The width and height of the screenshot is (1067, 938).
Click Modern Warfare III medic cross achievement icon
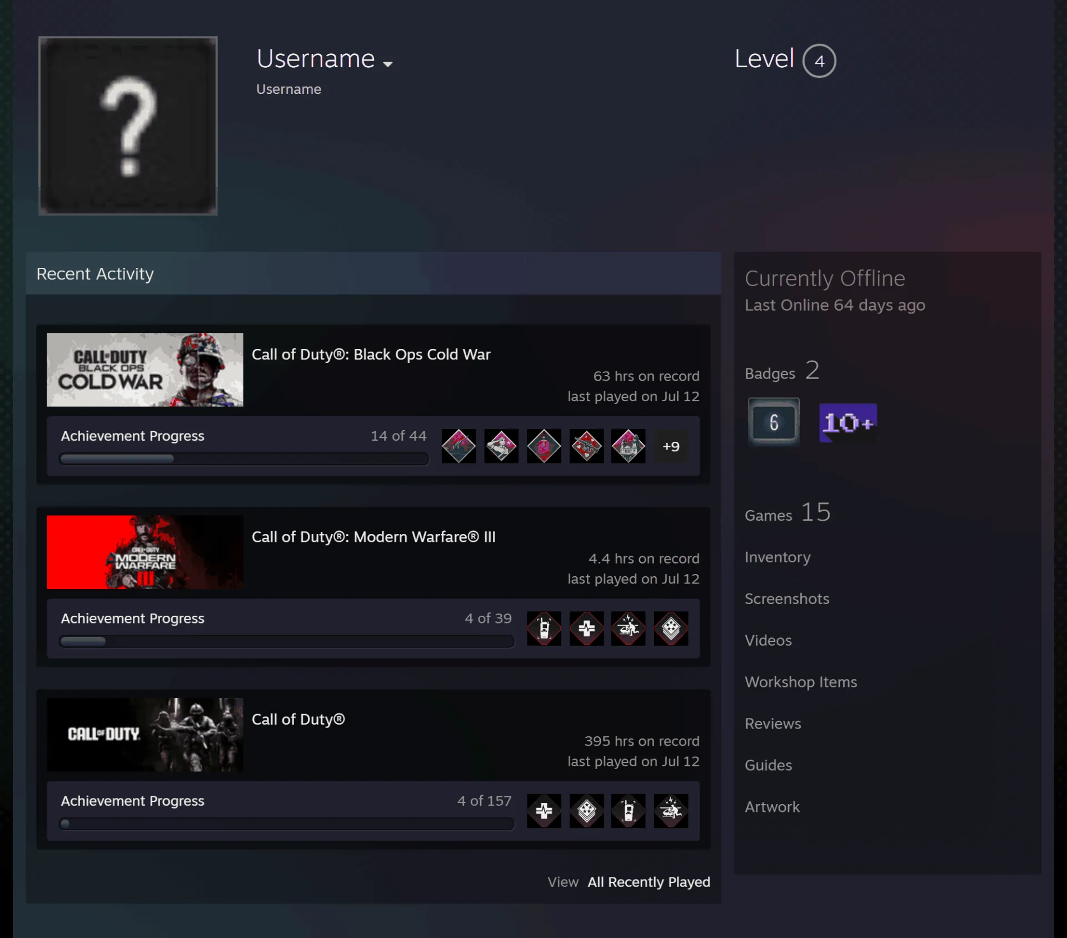point(586,628)
